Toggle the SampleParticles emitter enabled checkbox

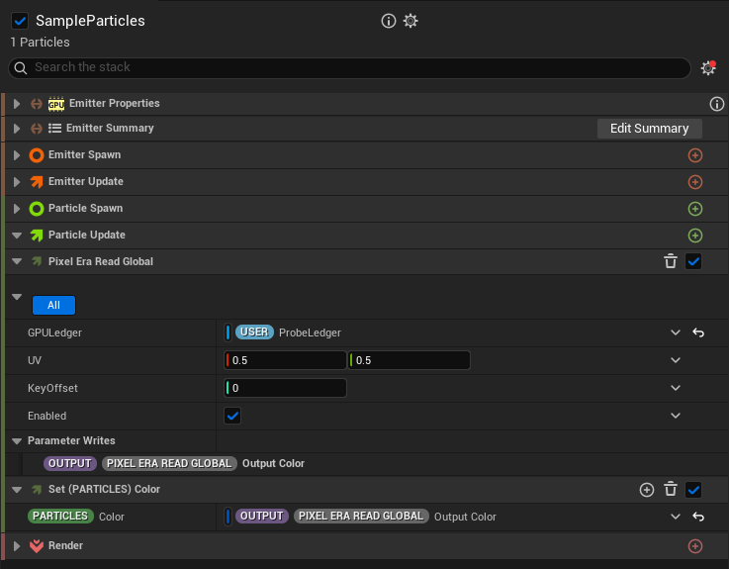[20, 21]
